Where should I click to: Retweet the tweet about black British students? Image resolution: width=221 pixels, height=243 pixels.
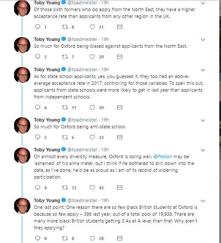click(65, 238)
